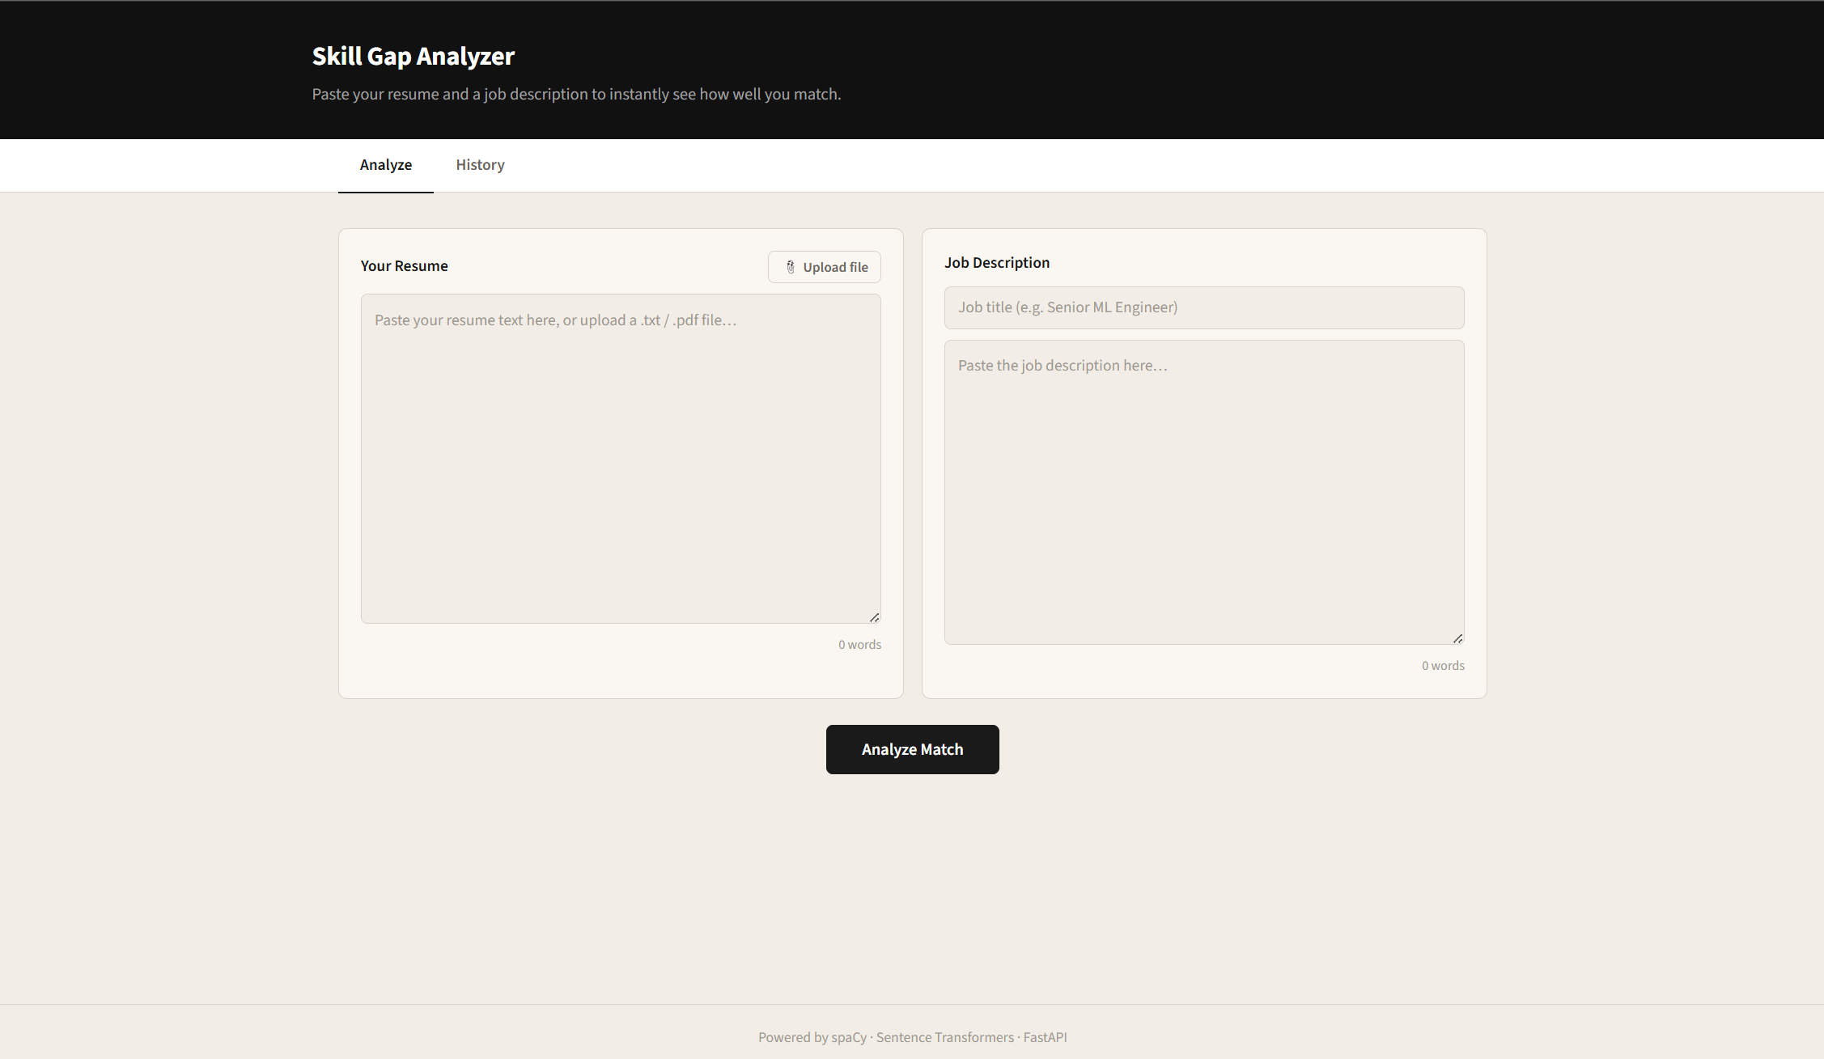Click FastAPI in the footer
Screen dimensions: 1824x1059
pos(1045,1037)
